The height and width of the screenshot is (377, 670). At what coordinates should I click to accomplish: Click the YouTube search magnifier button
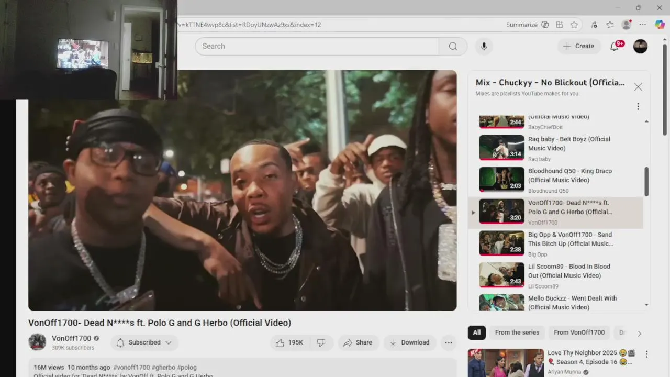pyautogui.click(x=453, y=46)
